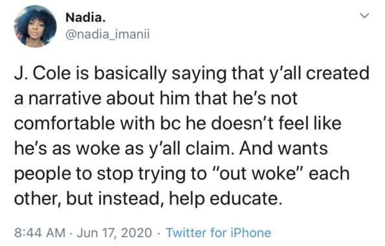Screen dimensions: 385x246
Task: Click the word claim in the tweet
Action: pyautogui.click(x=210, y=149)
